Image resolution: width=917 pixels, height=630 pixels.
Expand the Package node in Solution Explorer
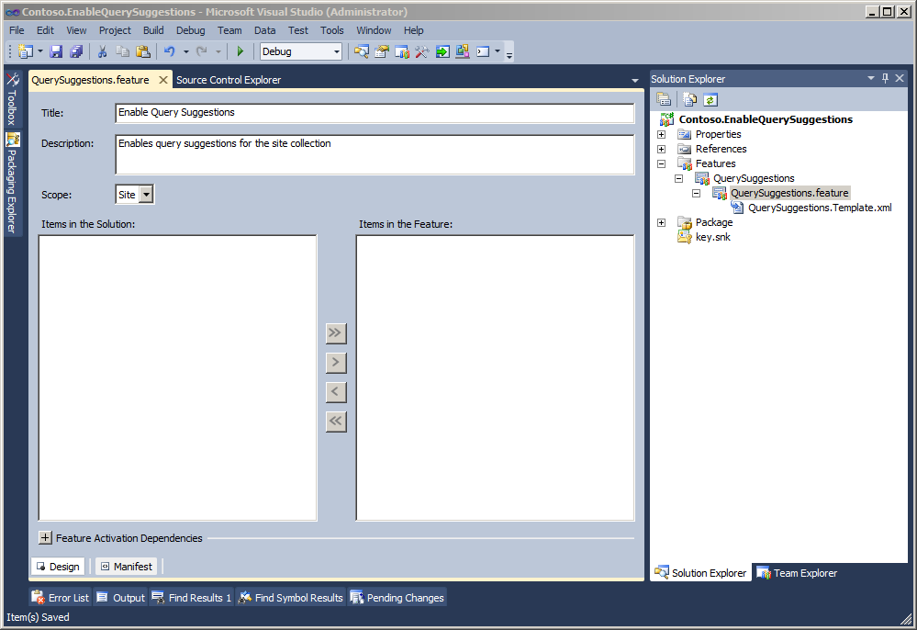pos(662,222)
